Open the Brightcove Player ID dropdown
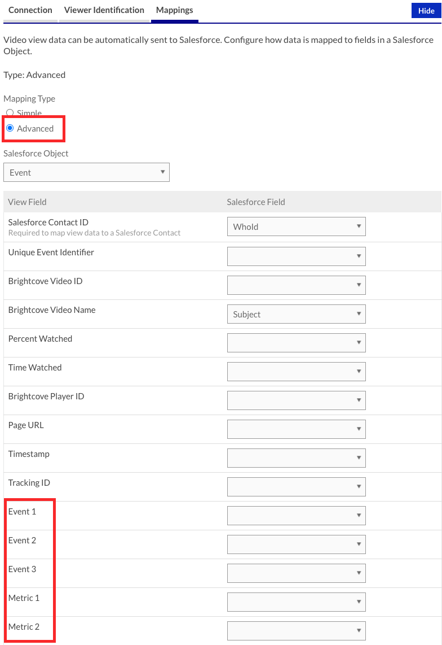The image size is (442, 645). point(296,400)
